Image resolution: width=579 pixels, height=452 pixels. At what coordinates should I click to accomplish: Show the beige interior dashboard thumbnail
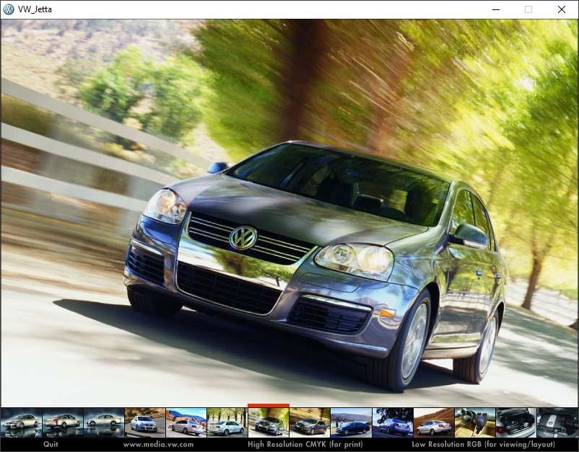click(x=475, y=422)
